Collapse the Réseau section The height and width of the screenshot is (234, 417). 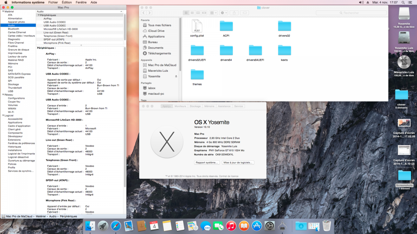(3, 95)
